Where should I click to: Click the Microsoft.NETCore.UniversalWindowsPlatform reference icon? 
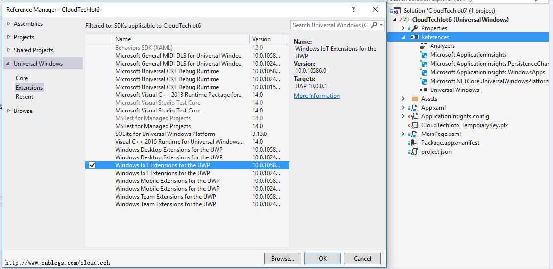[x=424, y=81]
